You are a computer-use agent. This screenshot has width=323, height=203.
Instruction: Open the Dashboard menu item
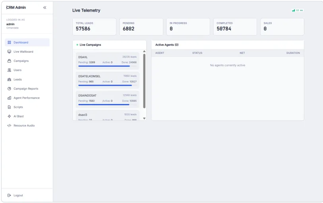[x=27, y=42]
